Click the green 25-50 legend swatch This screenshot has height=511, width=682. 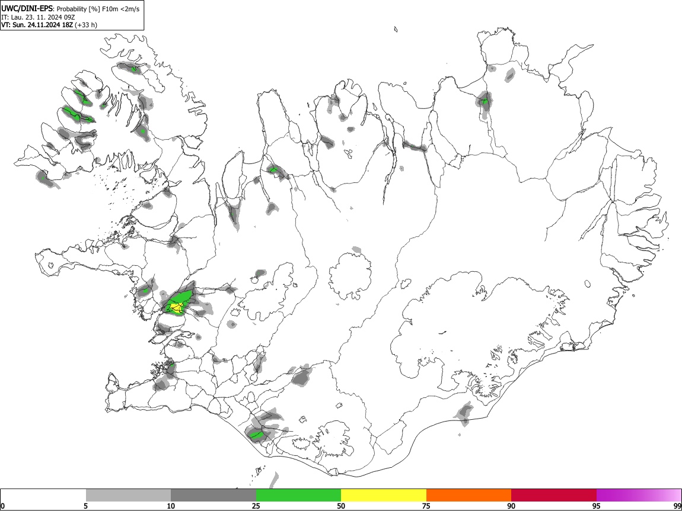click(298, 496)
